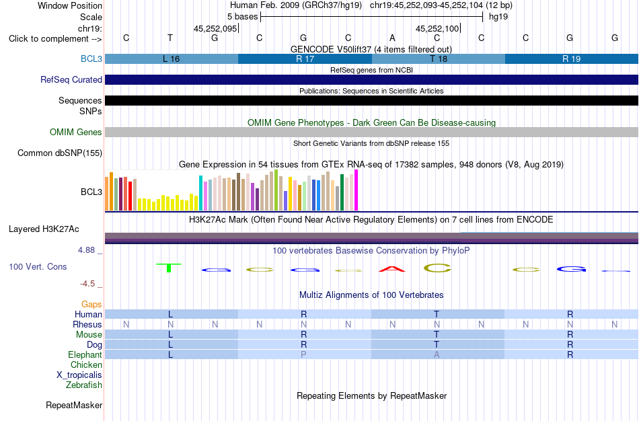Click the Dog species label
The height and width of the screenshot is (421, 639).
tap(95, 345)
